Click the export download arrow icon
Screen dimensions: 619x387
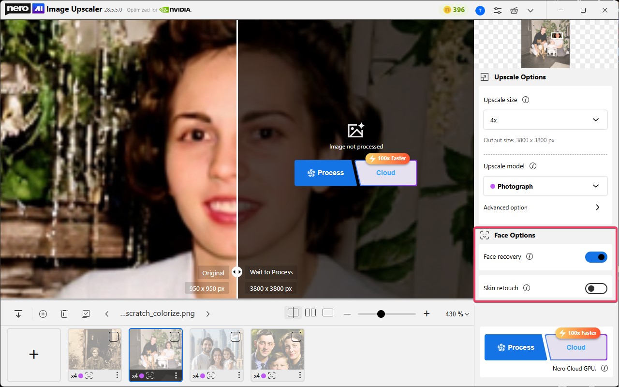click(18, 313)
